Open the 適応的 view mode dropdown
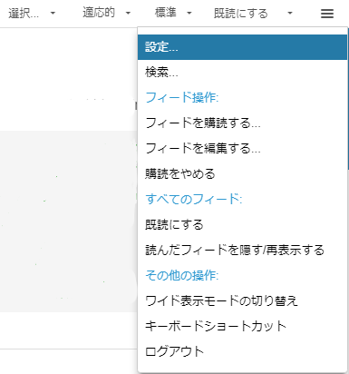 [106, 13]
